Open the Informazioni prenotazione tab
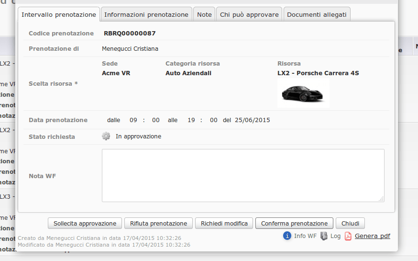418x261 pixels. (x=146, y=15)
